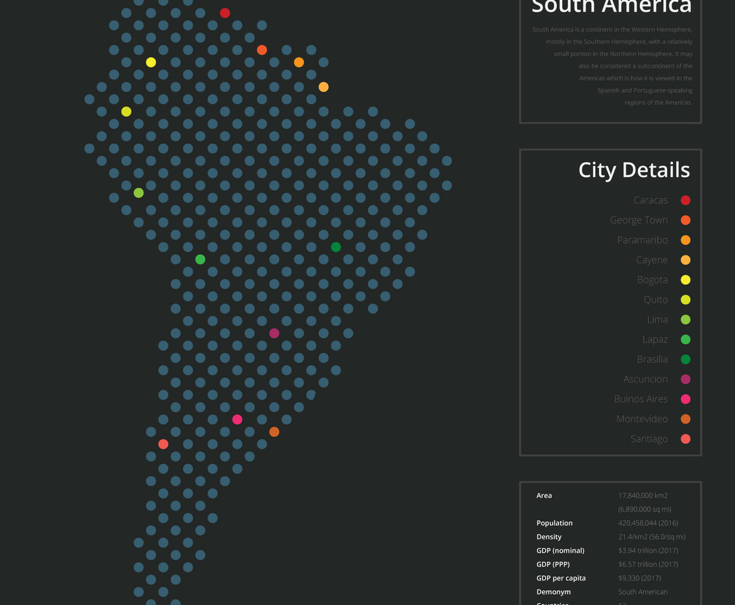Select the Paramaribo marker near the coast
The width and height of the screenshot is (735, 605).
pyautogui.click(x=299, y=62)
